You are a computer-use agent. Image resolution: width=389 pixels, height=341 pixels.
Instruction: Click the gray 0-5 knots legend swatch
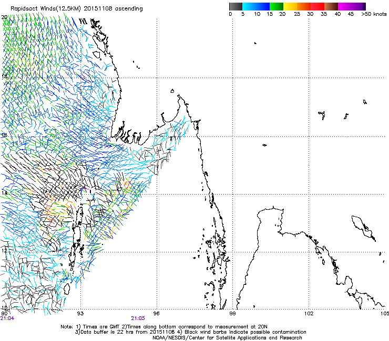coord(236,6)
